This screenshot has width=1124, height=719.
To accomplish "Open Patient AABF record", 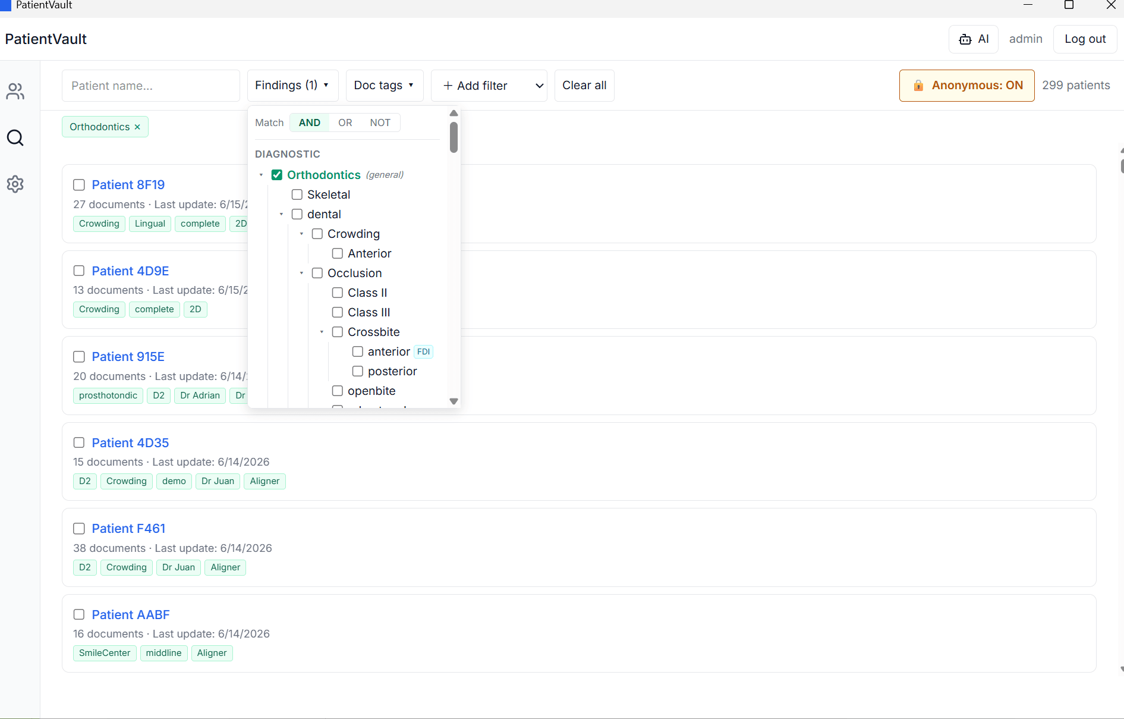I will coord(131,615).
